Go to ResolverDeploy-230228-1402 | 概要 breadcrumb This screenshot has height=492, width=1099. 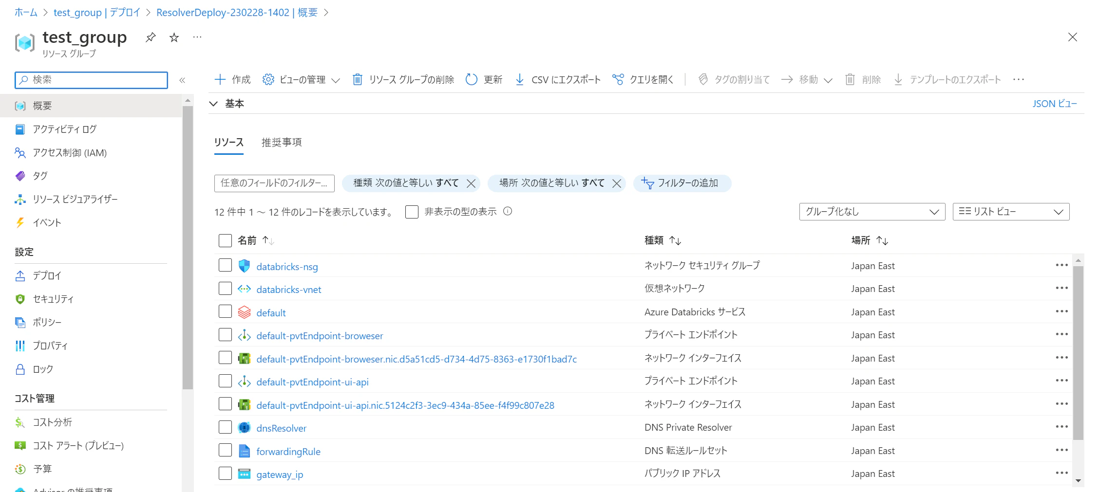click(x=237, y=12)
